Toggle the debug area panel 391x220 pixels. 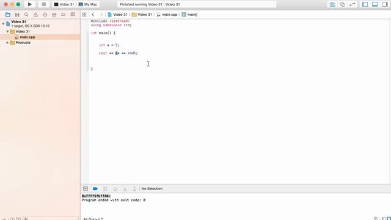[375, 4]
